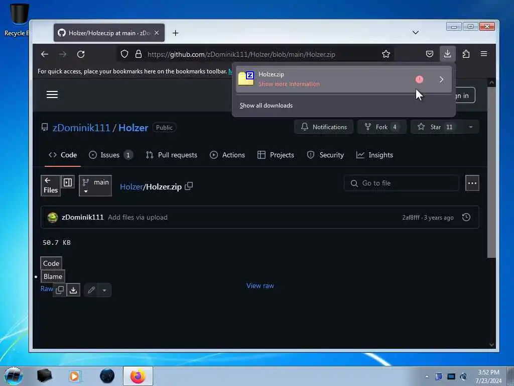Open the Add files via upload commit
The image size is (514, 386).
[138, 217]
